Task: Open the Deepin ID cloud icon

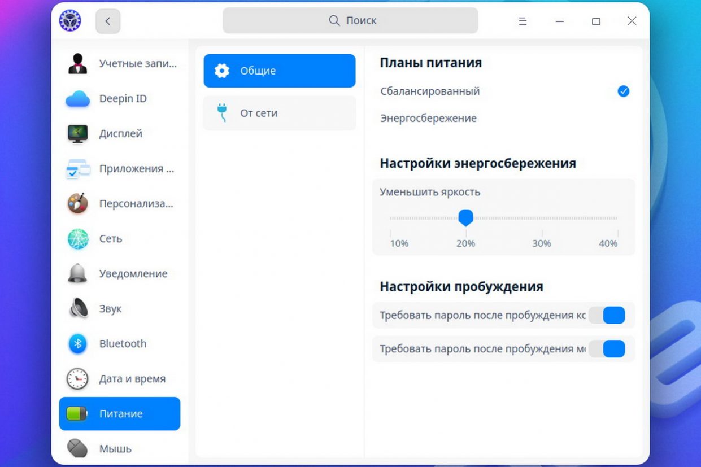Action: click(77, 99)
